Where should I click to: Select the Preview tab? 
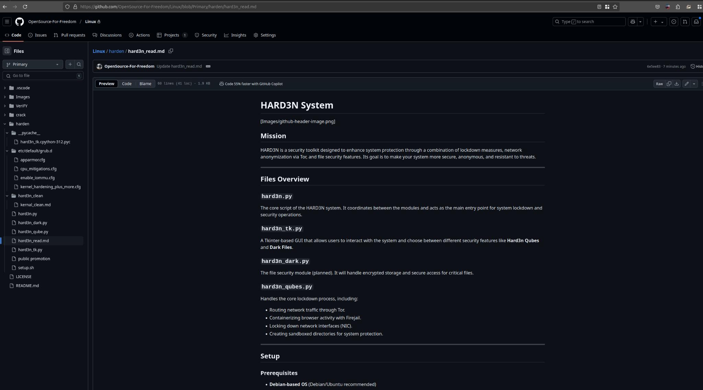(x=106, y=83)
